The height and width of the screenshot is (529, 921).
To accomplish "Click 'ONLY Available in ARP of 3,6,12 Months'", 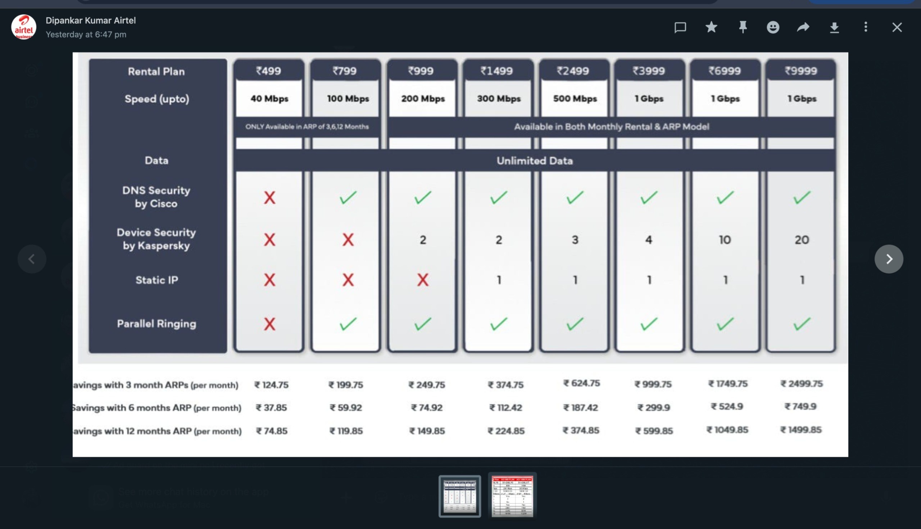I will (307, 127).
